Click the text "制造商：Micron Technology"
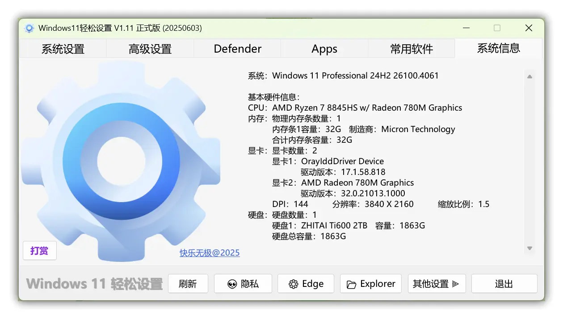The image size is (563, 319). [402, 129]
